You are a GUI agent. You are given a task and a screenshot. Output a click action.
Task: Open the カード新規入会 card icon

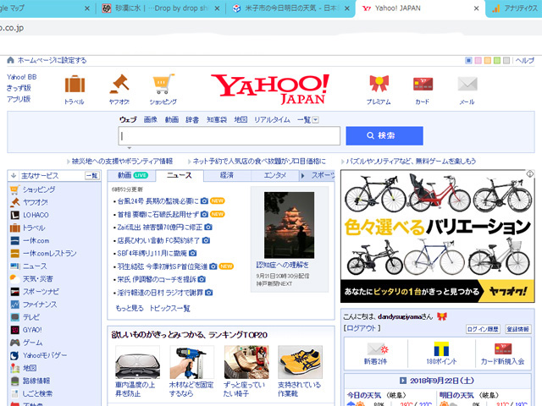(x=503, y=348)
